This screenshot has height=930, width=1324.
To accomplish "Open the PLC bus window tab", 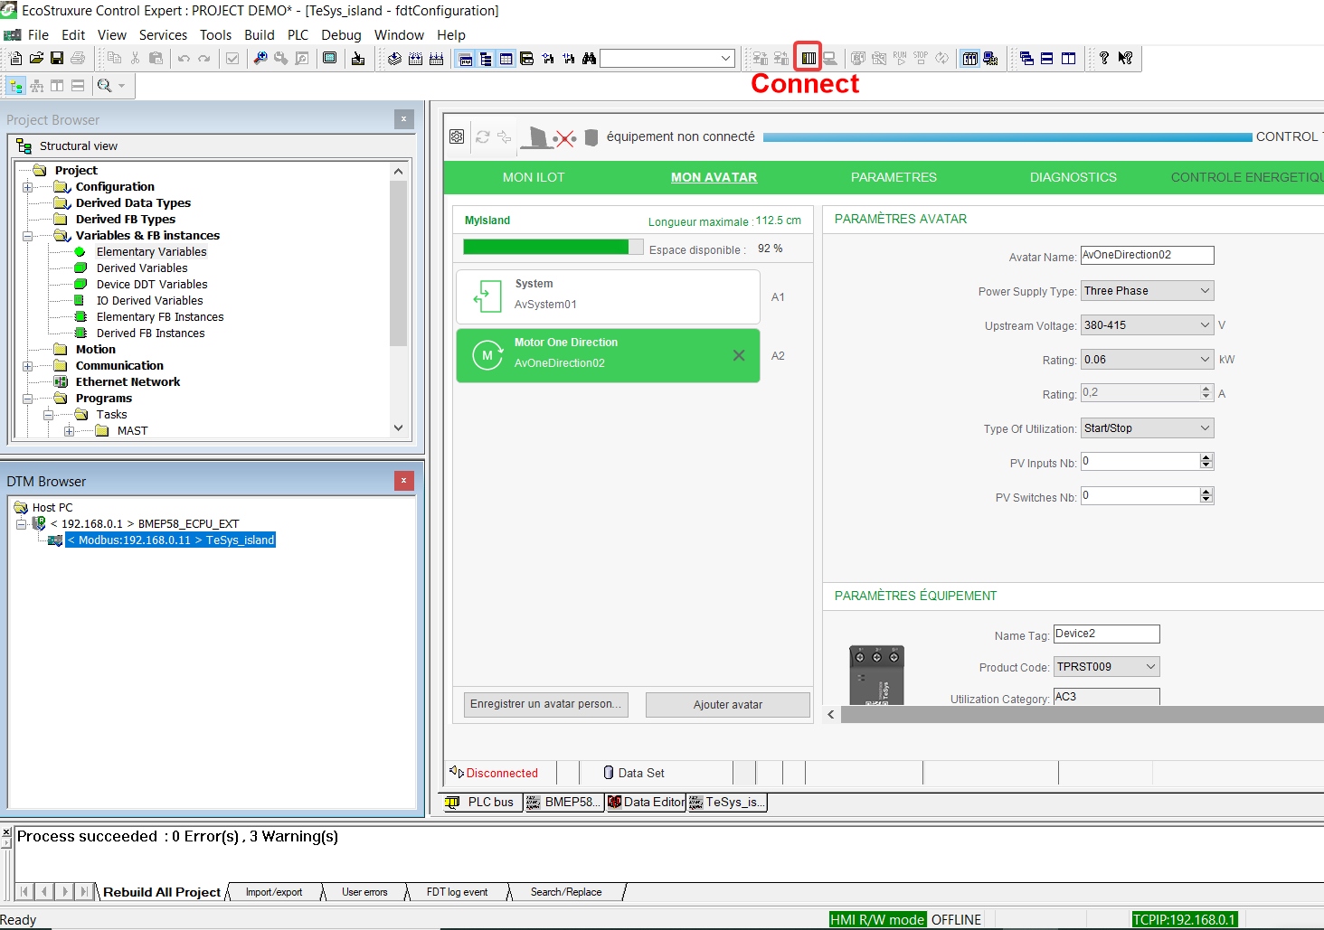I will [x=483, y=802].
